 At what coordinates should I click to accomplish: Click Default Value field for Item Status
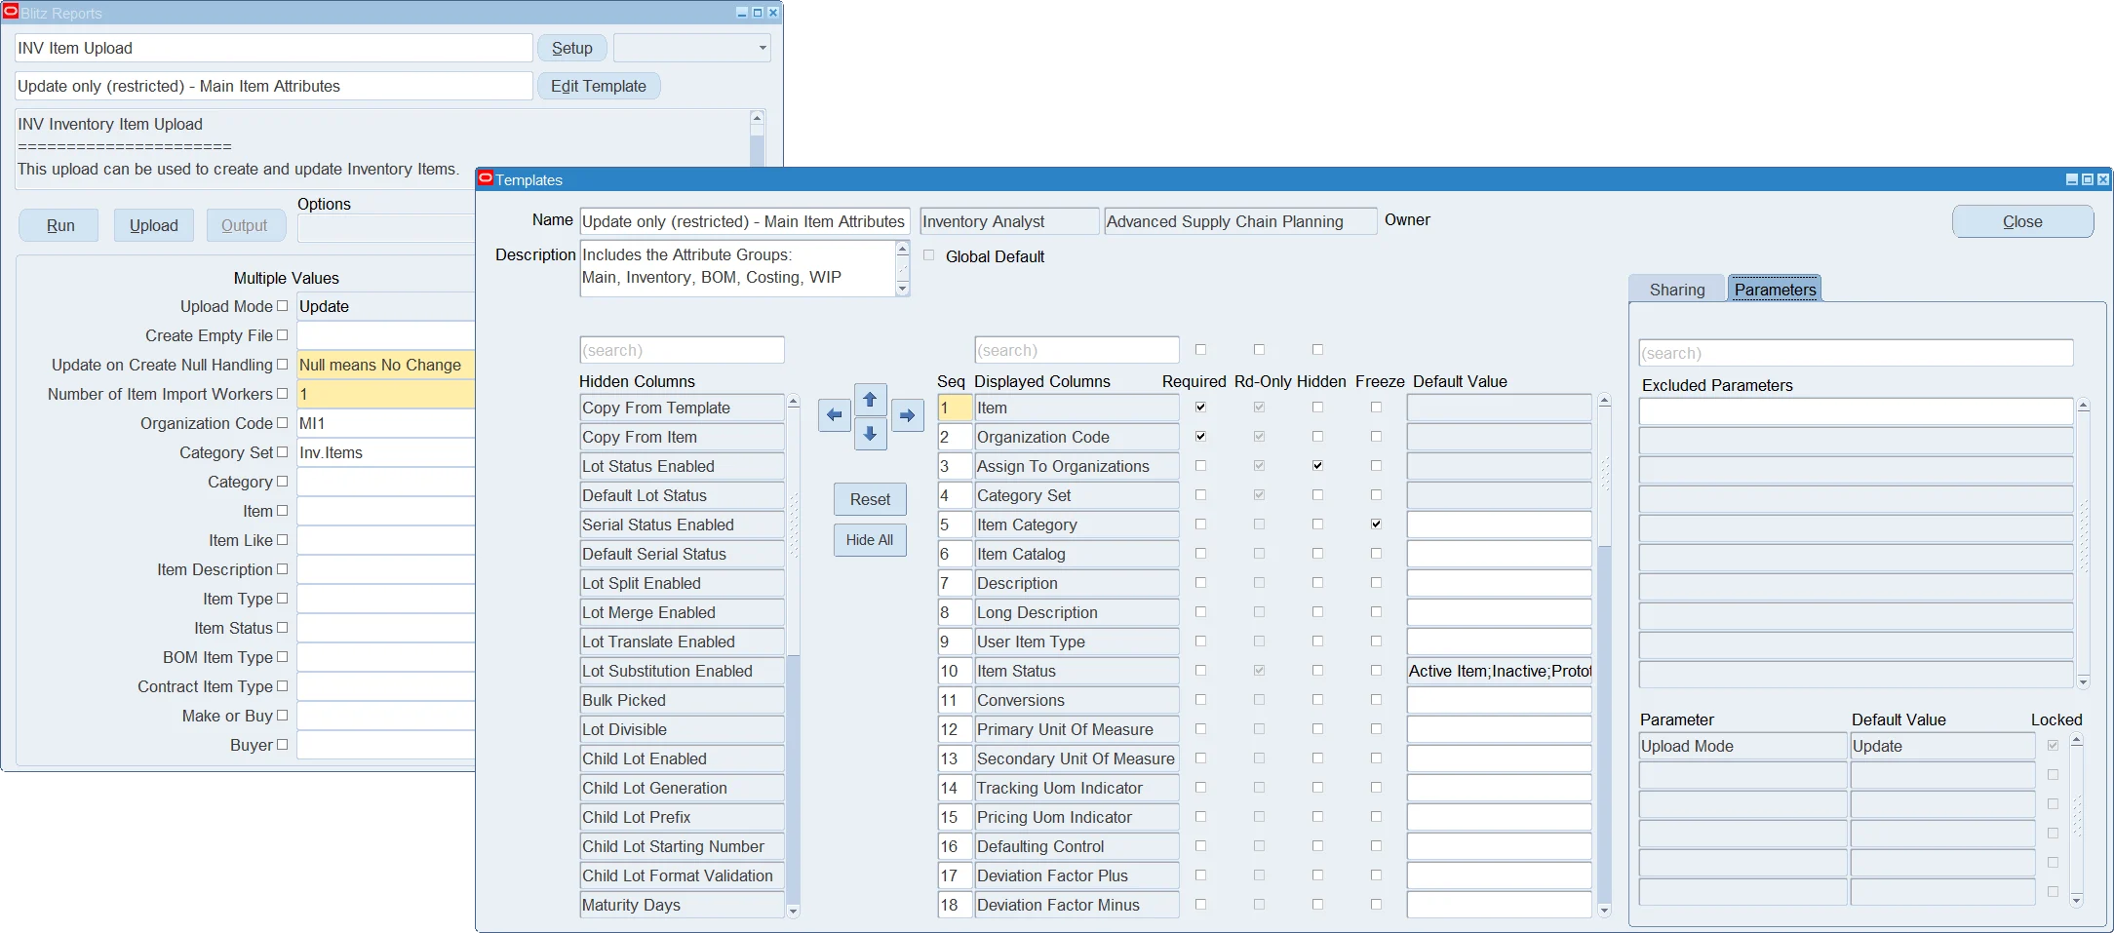tap(1499, 671)
